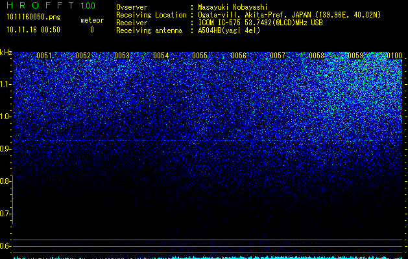Click the 0052 time marker
This screenshot has width=408, height=259.
tap(83, 56)
